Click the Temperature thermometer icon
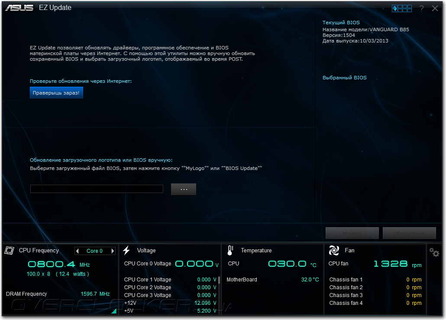 (x=230, y=250)
